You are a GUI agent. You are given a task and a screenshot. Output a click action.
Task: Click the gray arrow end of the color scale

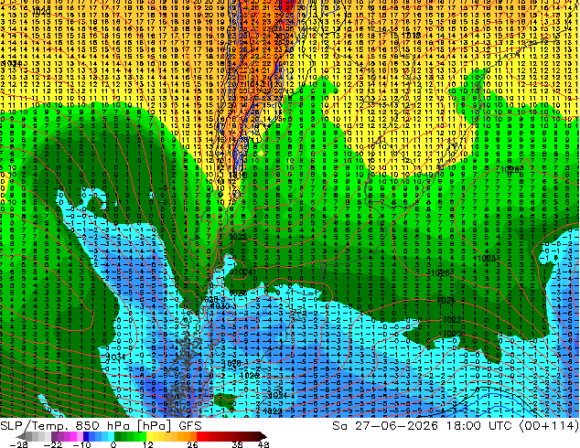[x=21, y=436]
